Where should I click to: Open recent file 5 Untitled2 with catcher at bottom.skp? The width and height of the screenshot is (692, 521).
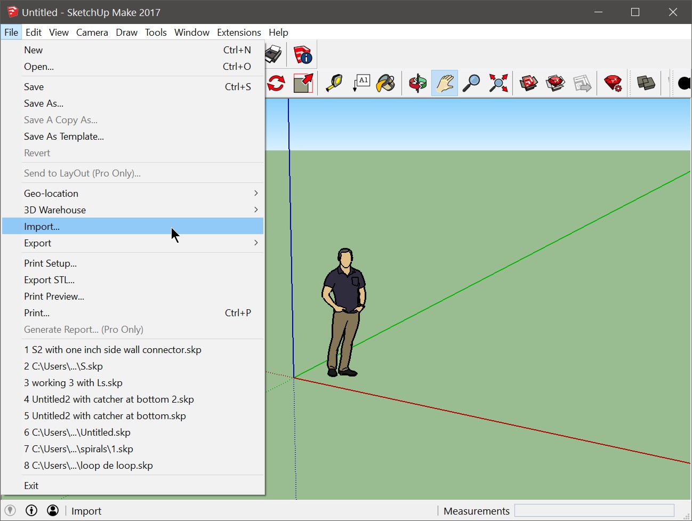pos(133,415)
